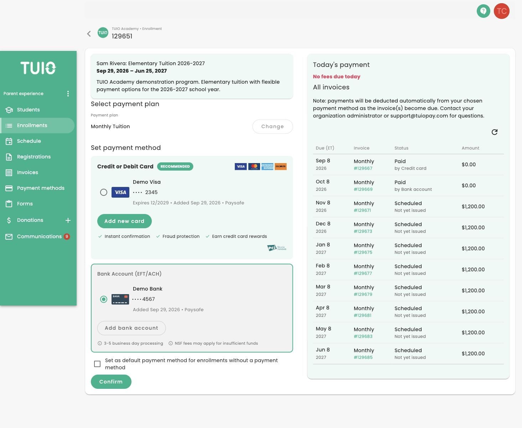Click the Registrations document icon
522x428 pixels.
9,157
